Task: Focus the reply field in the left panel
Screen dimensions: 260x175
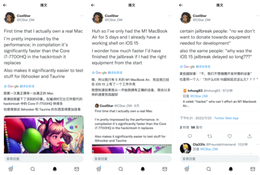Action: click(x=44, y=159)
